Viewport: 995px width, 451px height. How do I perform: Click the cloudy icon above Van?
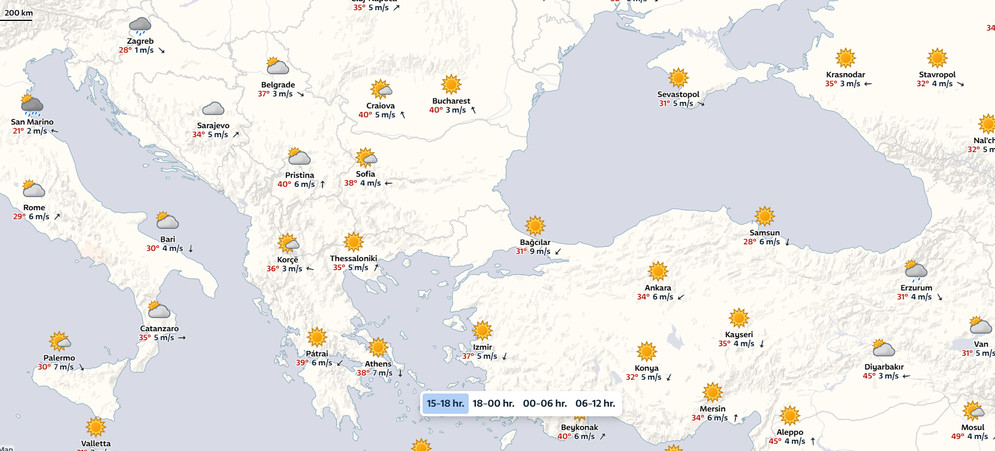tap(981, 326)
